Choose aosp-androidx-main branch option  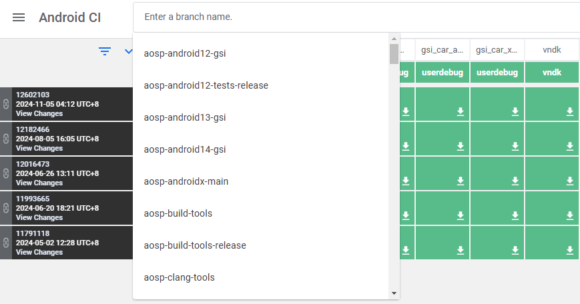(186, 181)
